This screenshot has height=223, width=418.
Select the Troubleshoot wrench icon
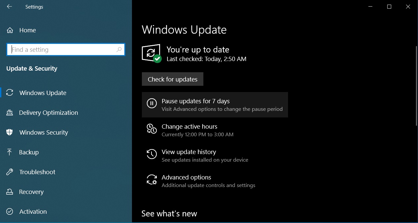(x=10, y=172)
